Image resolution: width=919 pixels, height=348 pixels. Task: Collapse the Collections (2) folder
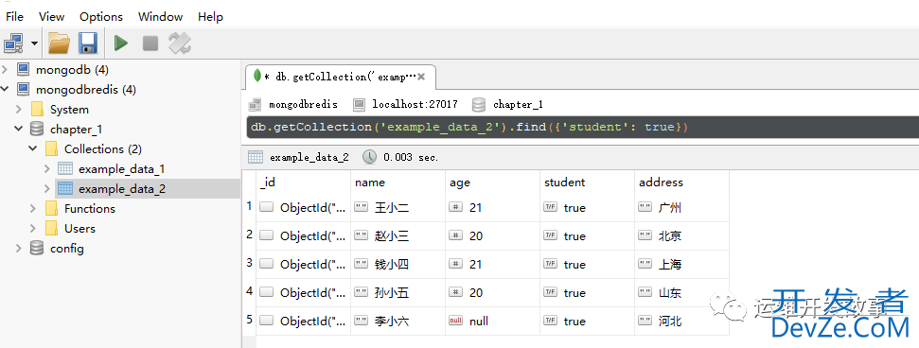(33, 148)
